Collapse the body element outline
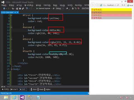This screenshot has width=134, height=100. [11, 69]
